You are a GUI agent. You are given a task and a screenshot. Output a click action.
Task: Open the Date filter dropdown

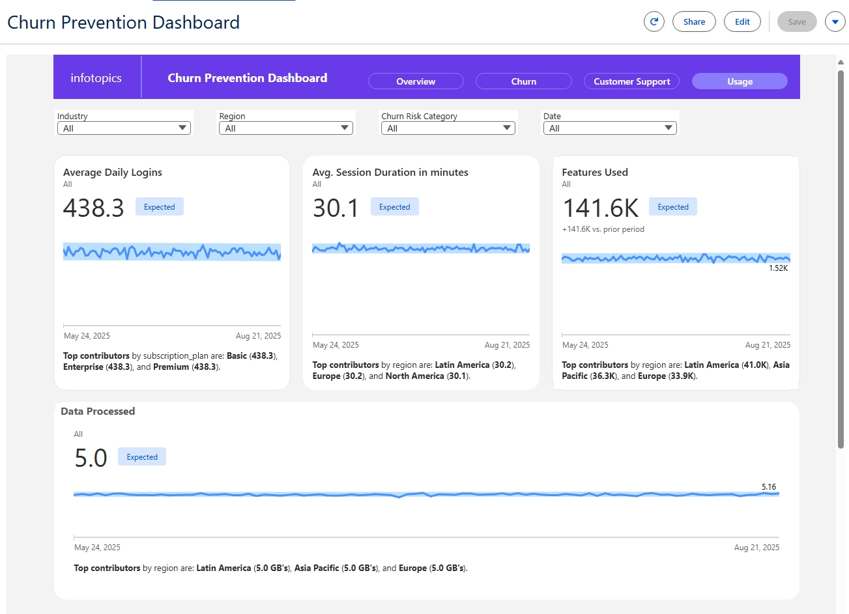tap(611, 128)
